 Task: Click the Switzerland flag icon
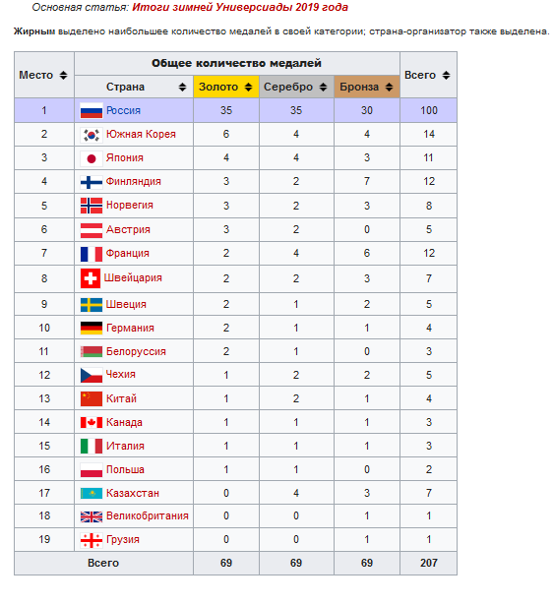pos(91,278)
